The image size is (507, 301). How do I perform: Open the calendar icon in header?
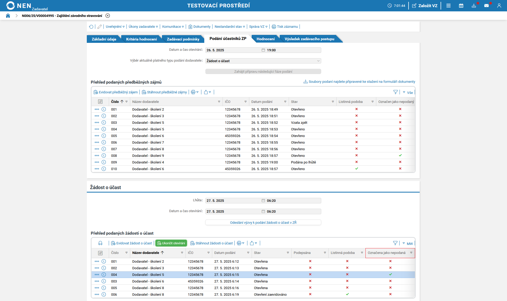click(x=461, y=6)
